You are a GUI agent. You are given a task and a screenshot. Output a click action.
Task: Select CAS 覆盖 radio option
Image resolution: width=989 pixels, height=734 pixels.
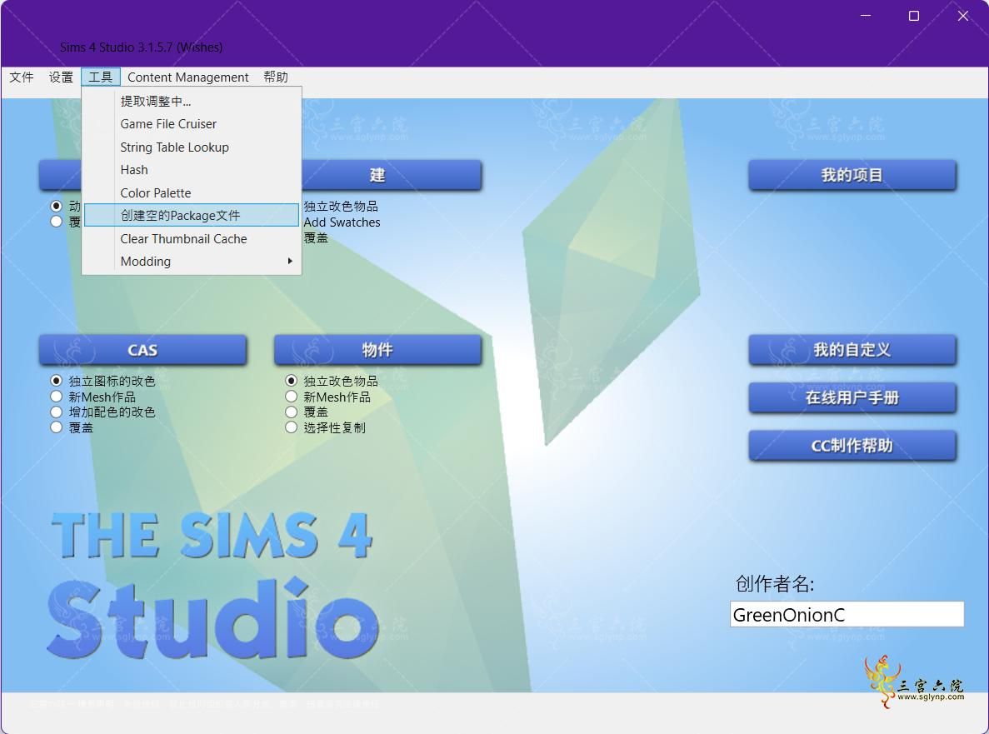(56, 427)
